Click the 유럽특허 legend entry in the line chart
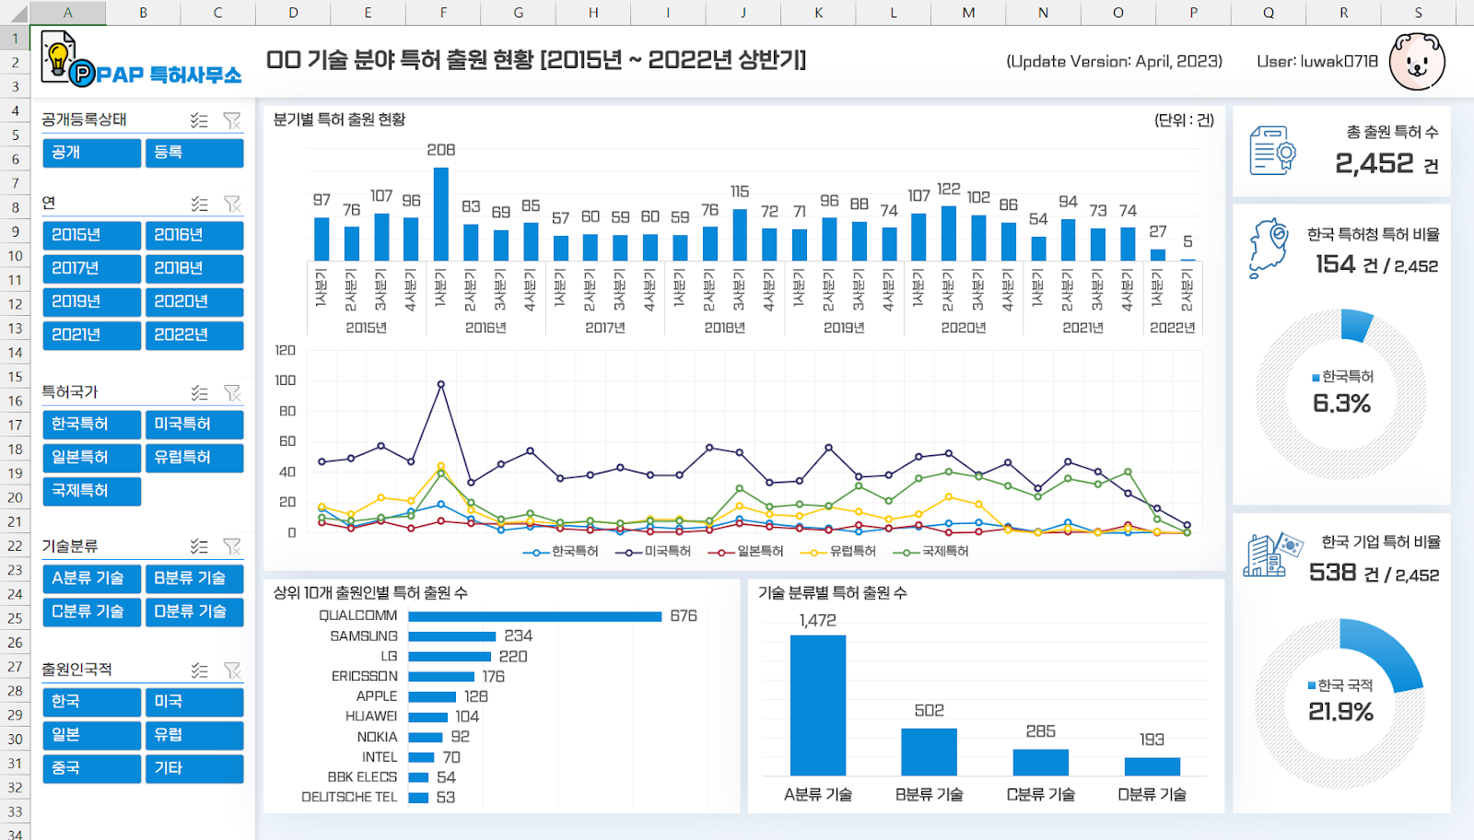The height and width of the screenshot is (840, 1474). tap(843, 552)
